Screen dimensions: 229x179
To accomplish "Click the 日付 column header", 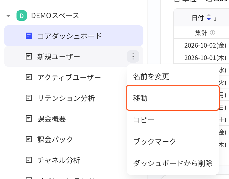I will (198, 18).
